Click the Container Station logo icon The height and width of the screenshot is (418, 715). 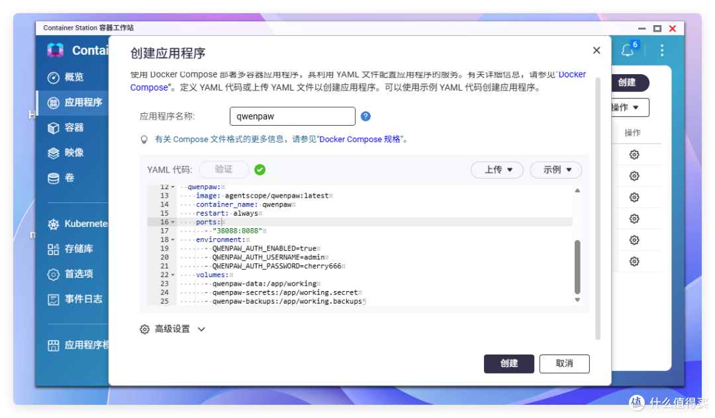pos(55,50)
